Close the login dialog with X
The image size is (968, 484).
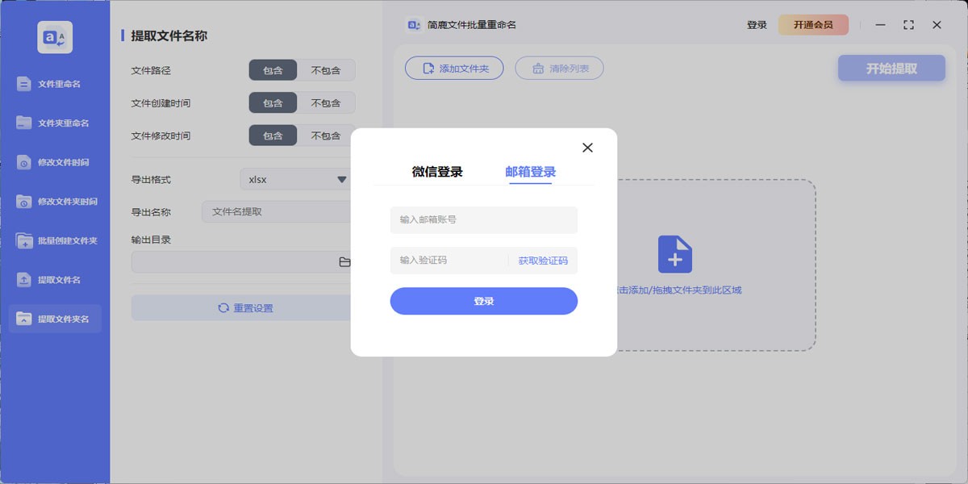click(587, 148)
